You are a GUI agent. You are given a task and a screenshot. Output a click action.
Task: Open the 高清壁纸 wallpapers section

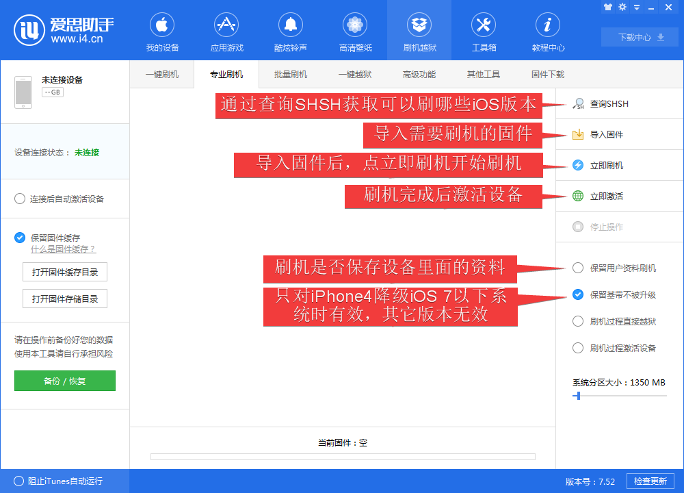[x=355, y=32]
